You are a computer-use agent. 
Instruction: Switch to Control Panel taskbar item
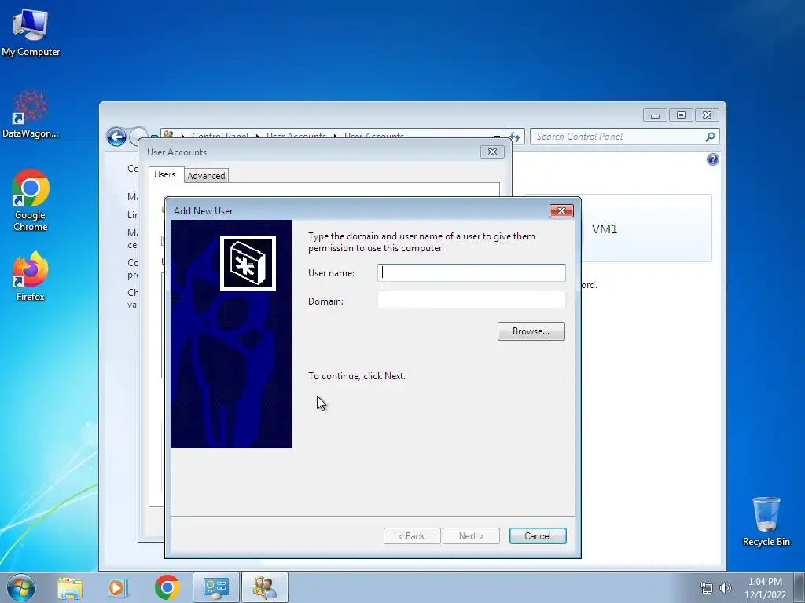click(216, 587)
